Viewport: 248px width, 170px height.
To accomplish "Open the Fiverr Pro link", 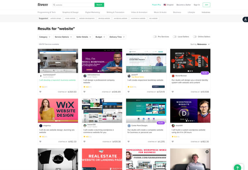I will [x=156, y=5].
